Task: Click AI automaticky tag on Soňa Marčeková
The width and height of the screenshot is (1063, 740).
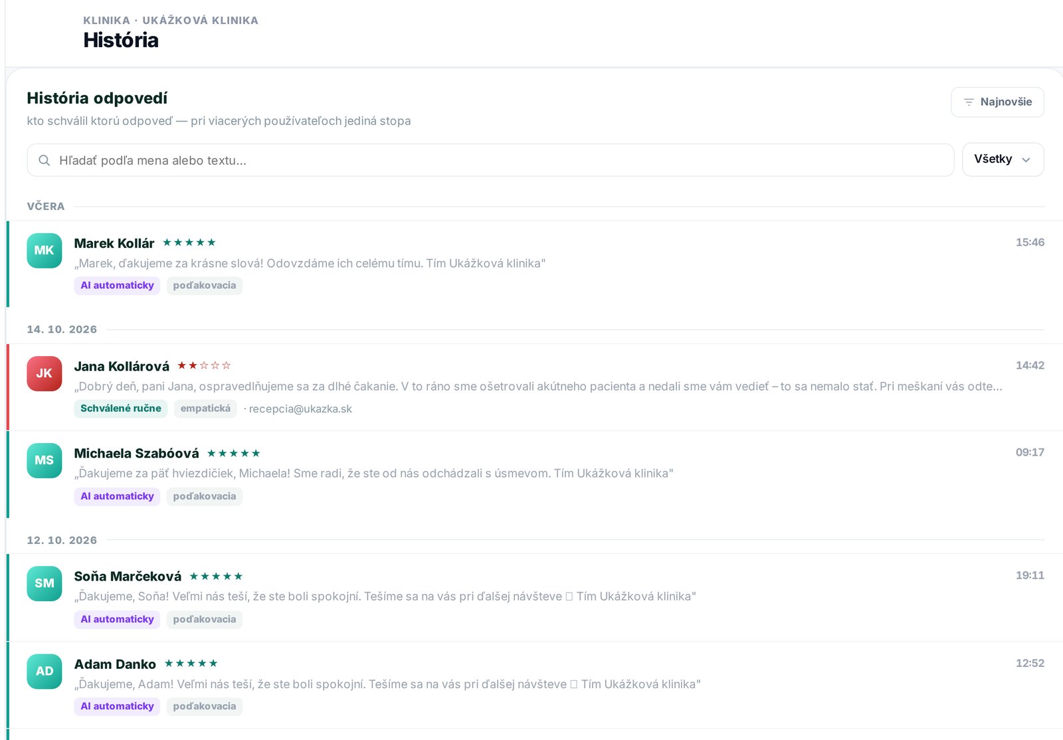Action: pos(117,619)
